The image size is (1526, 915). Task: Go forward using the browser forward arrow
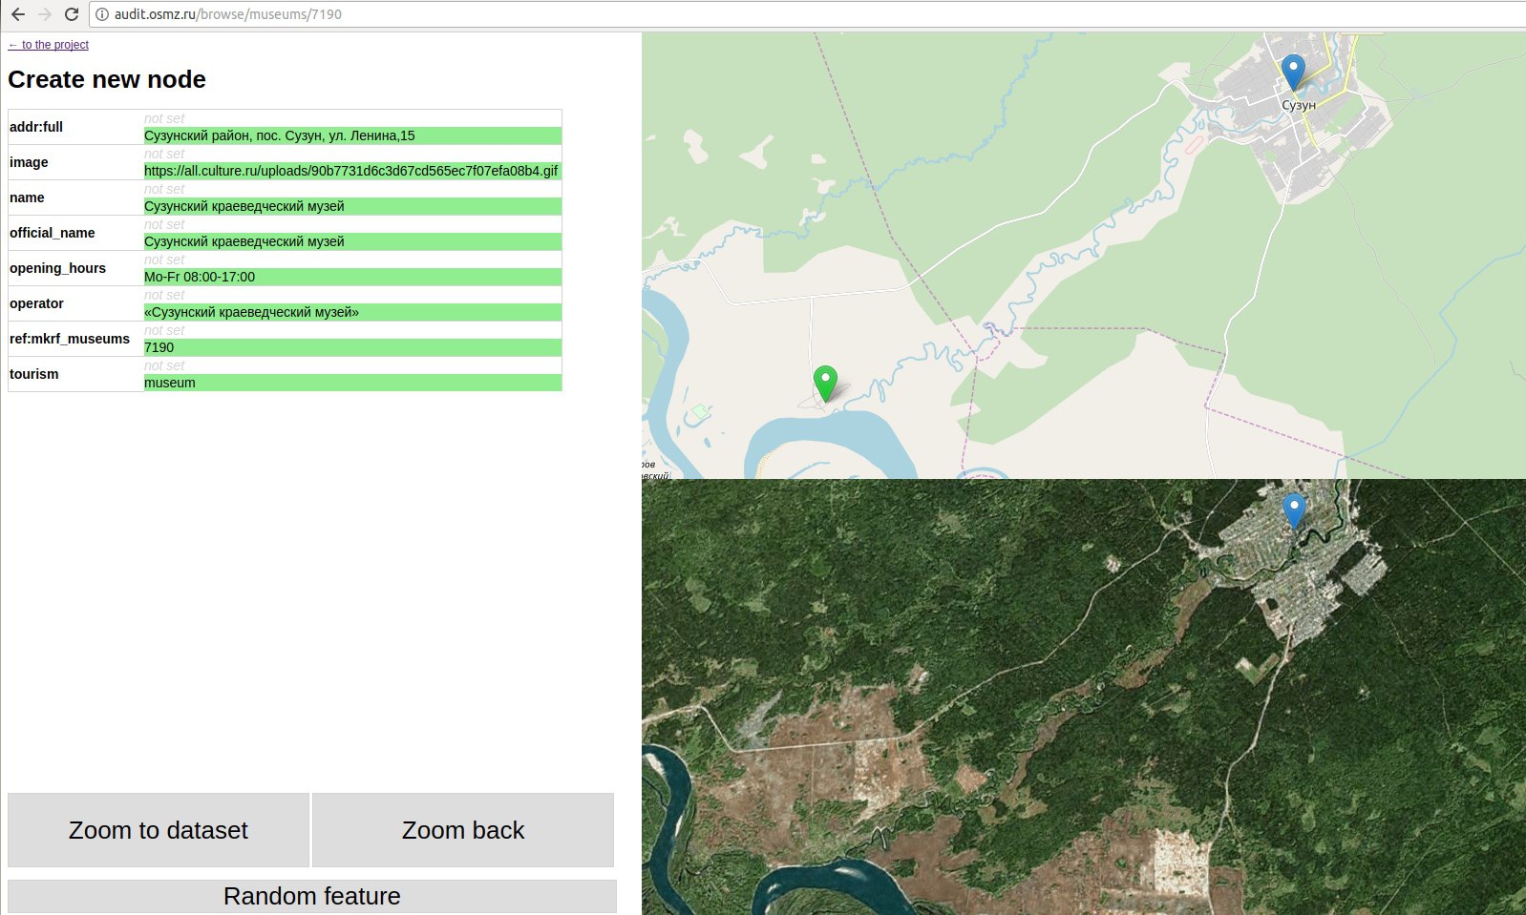45,14
